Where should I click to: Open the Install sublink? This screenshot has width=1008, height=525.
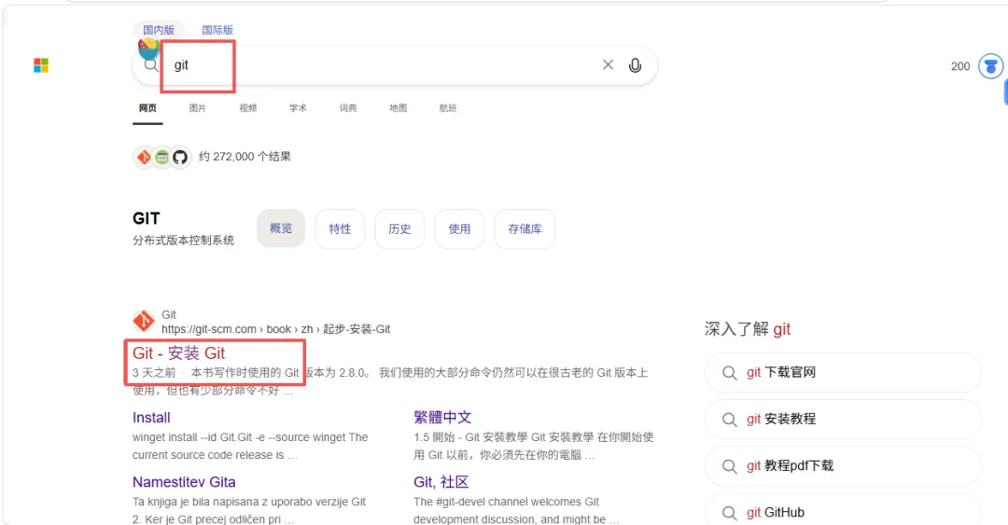tap(151, 418)
